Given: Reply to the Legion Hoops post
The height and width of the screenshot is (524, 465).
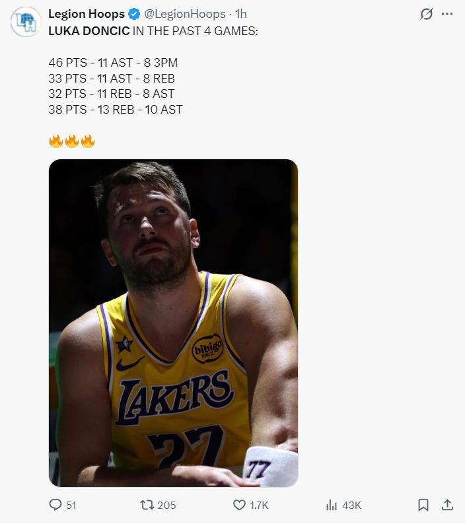Looking at the screenshot, I should pyautogui.click(x=55, y=505).
